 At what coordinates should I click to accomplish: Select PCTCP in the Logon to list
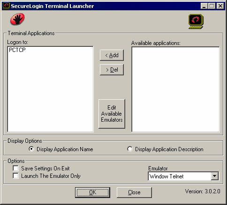pos(17,50)
